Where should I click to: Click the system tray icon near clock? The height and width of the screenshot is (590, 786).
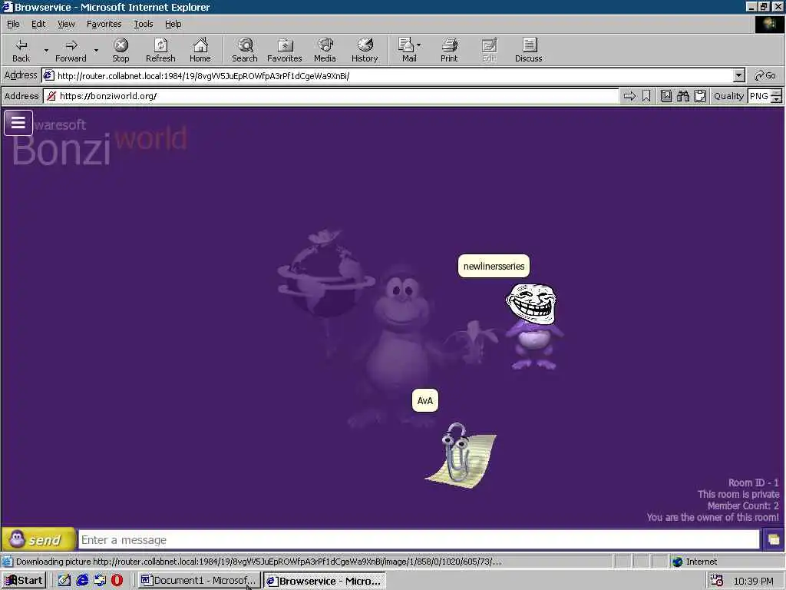click(717, 581)
